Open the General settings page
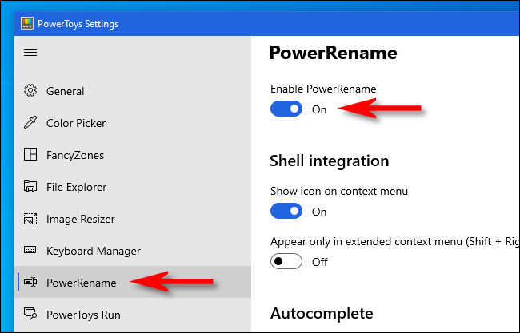This screenshot has width=520, height=333. [x=66, y=91]
